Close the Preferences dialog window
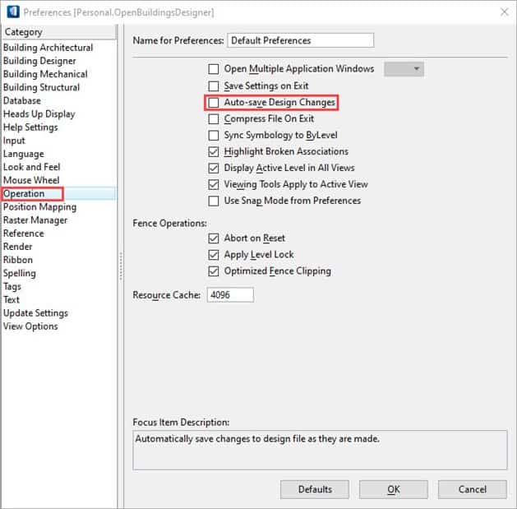The image size is (517, 509). pos(502,12)
